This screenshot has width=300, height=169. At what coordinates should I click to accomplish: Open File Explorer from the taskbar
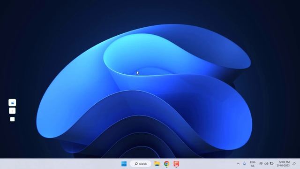tap(157, 164)
